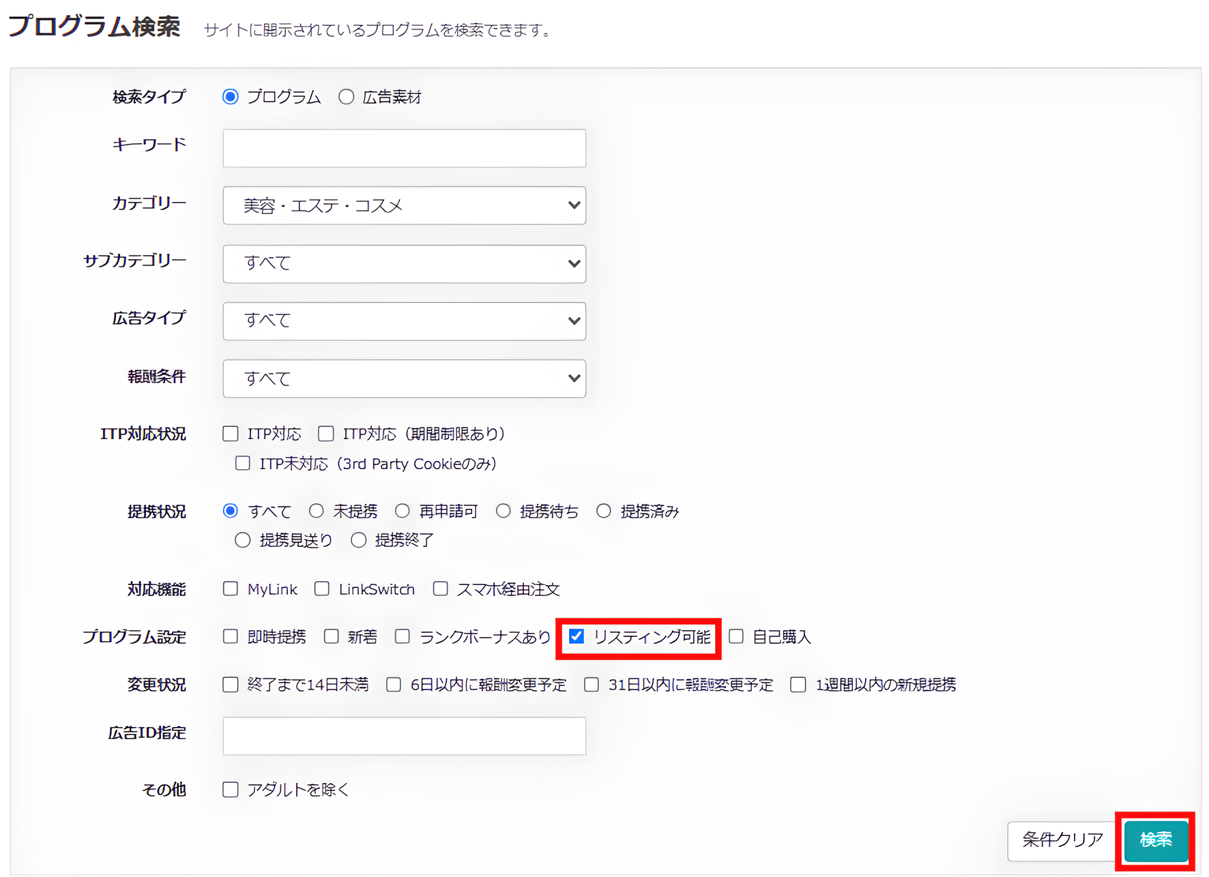Click the 検索 search button
1209x877 pixels.
(x=1156, y=841)
